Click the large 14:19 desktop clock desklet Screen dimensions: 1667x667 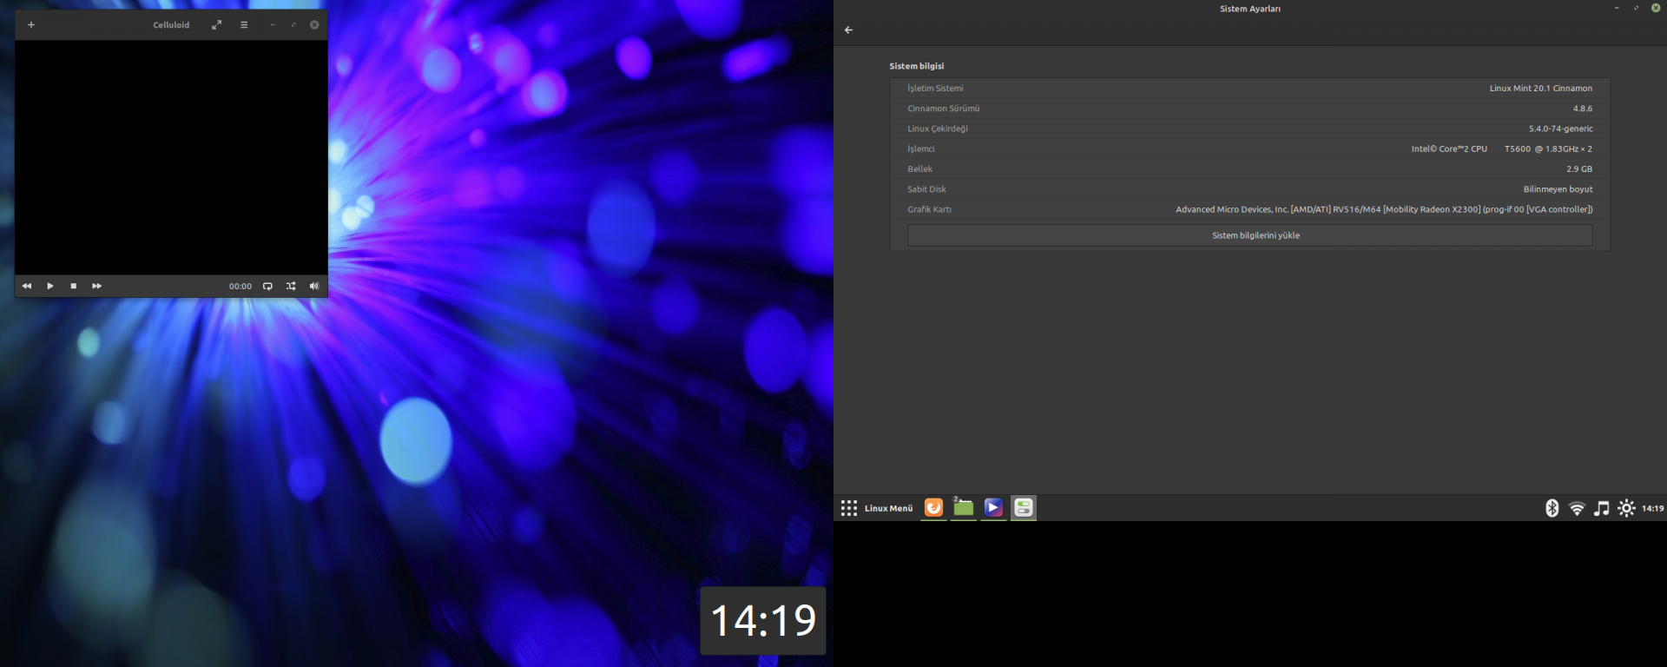pyautogui.click(x=763, y=621)
